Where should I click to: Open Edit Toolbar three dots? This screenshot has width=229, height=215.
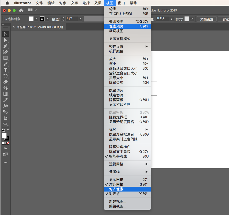tap(5, 162)
